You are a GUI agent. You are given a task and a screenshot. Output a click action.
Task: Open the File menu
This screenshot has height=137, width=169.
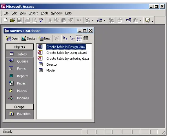pos(6,13)
